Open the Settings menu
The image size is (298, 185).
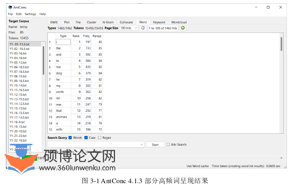pos(30,14)
